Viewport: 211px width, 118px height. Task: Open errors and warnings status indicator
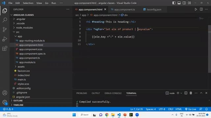coord(8,109)
